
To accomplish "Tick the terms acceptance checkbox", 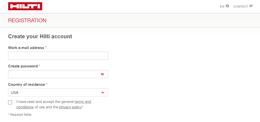I will click(x=10, y=102).
